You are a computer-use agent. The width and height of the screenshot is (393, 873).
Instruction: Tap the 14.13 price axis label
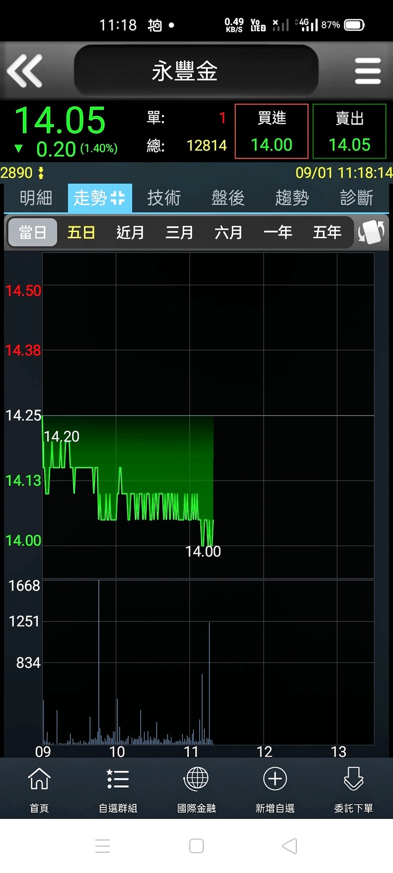(x=23, y=481)
